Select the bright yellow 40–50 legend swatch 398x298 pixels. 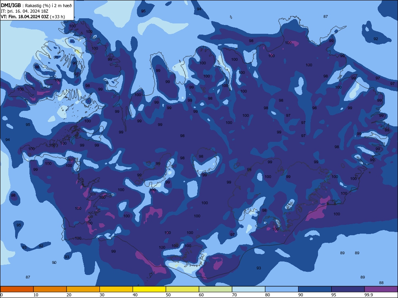point(149,289)
